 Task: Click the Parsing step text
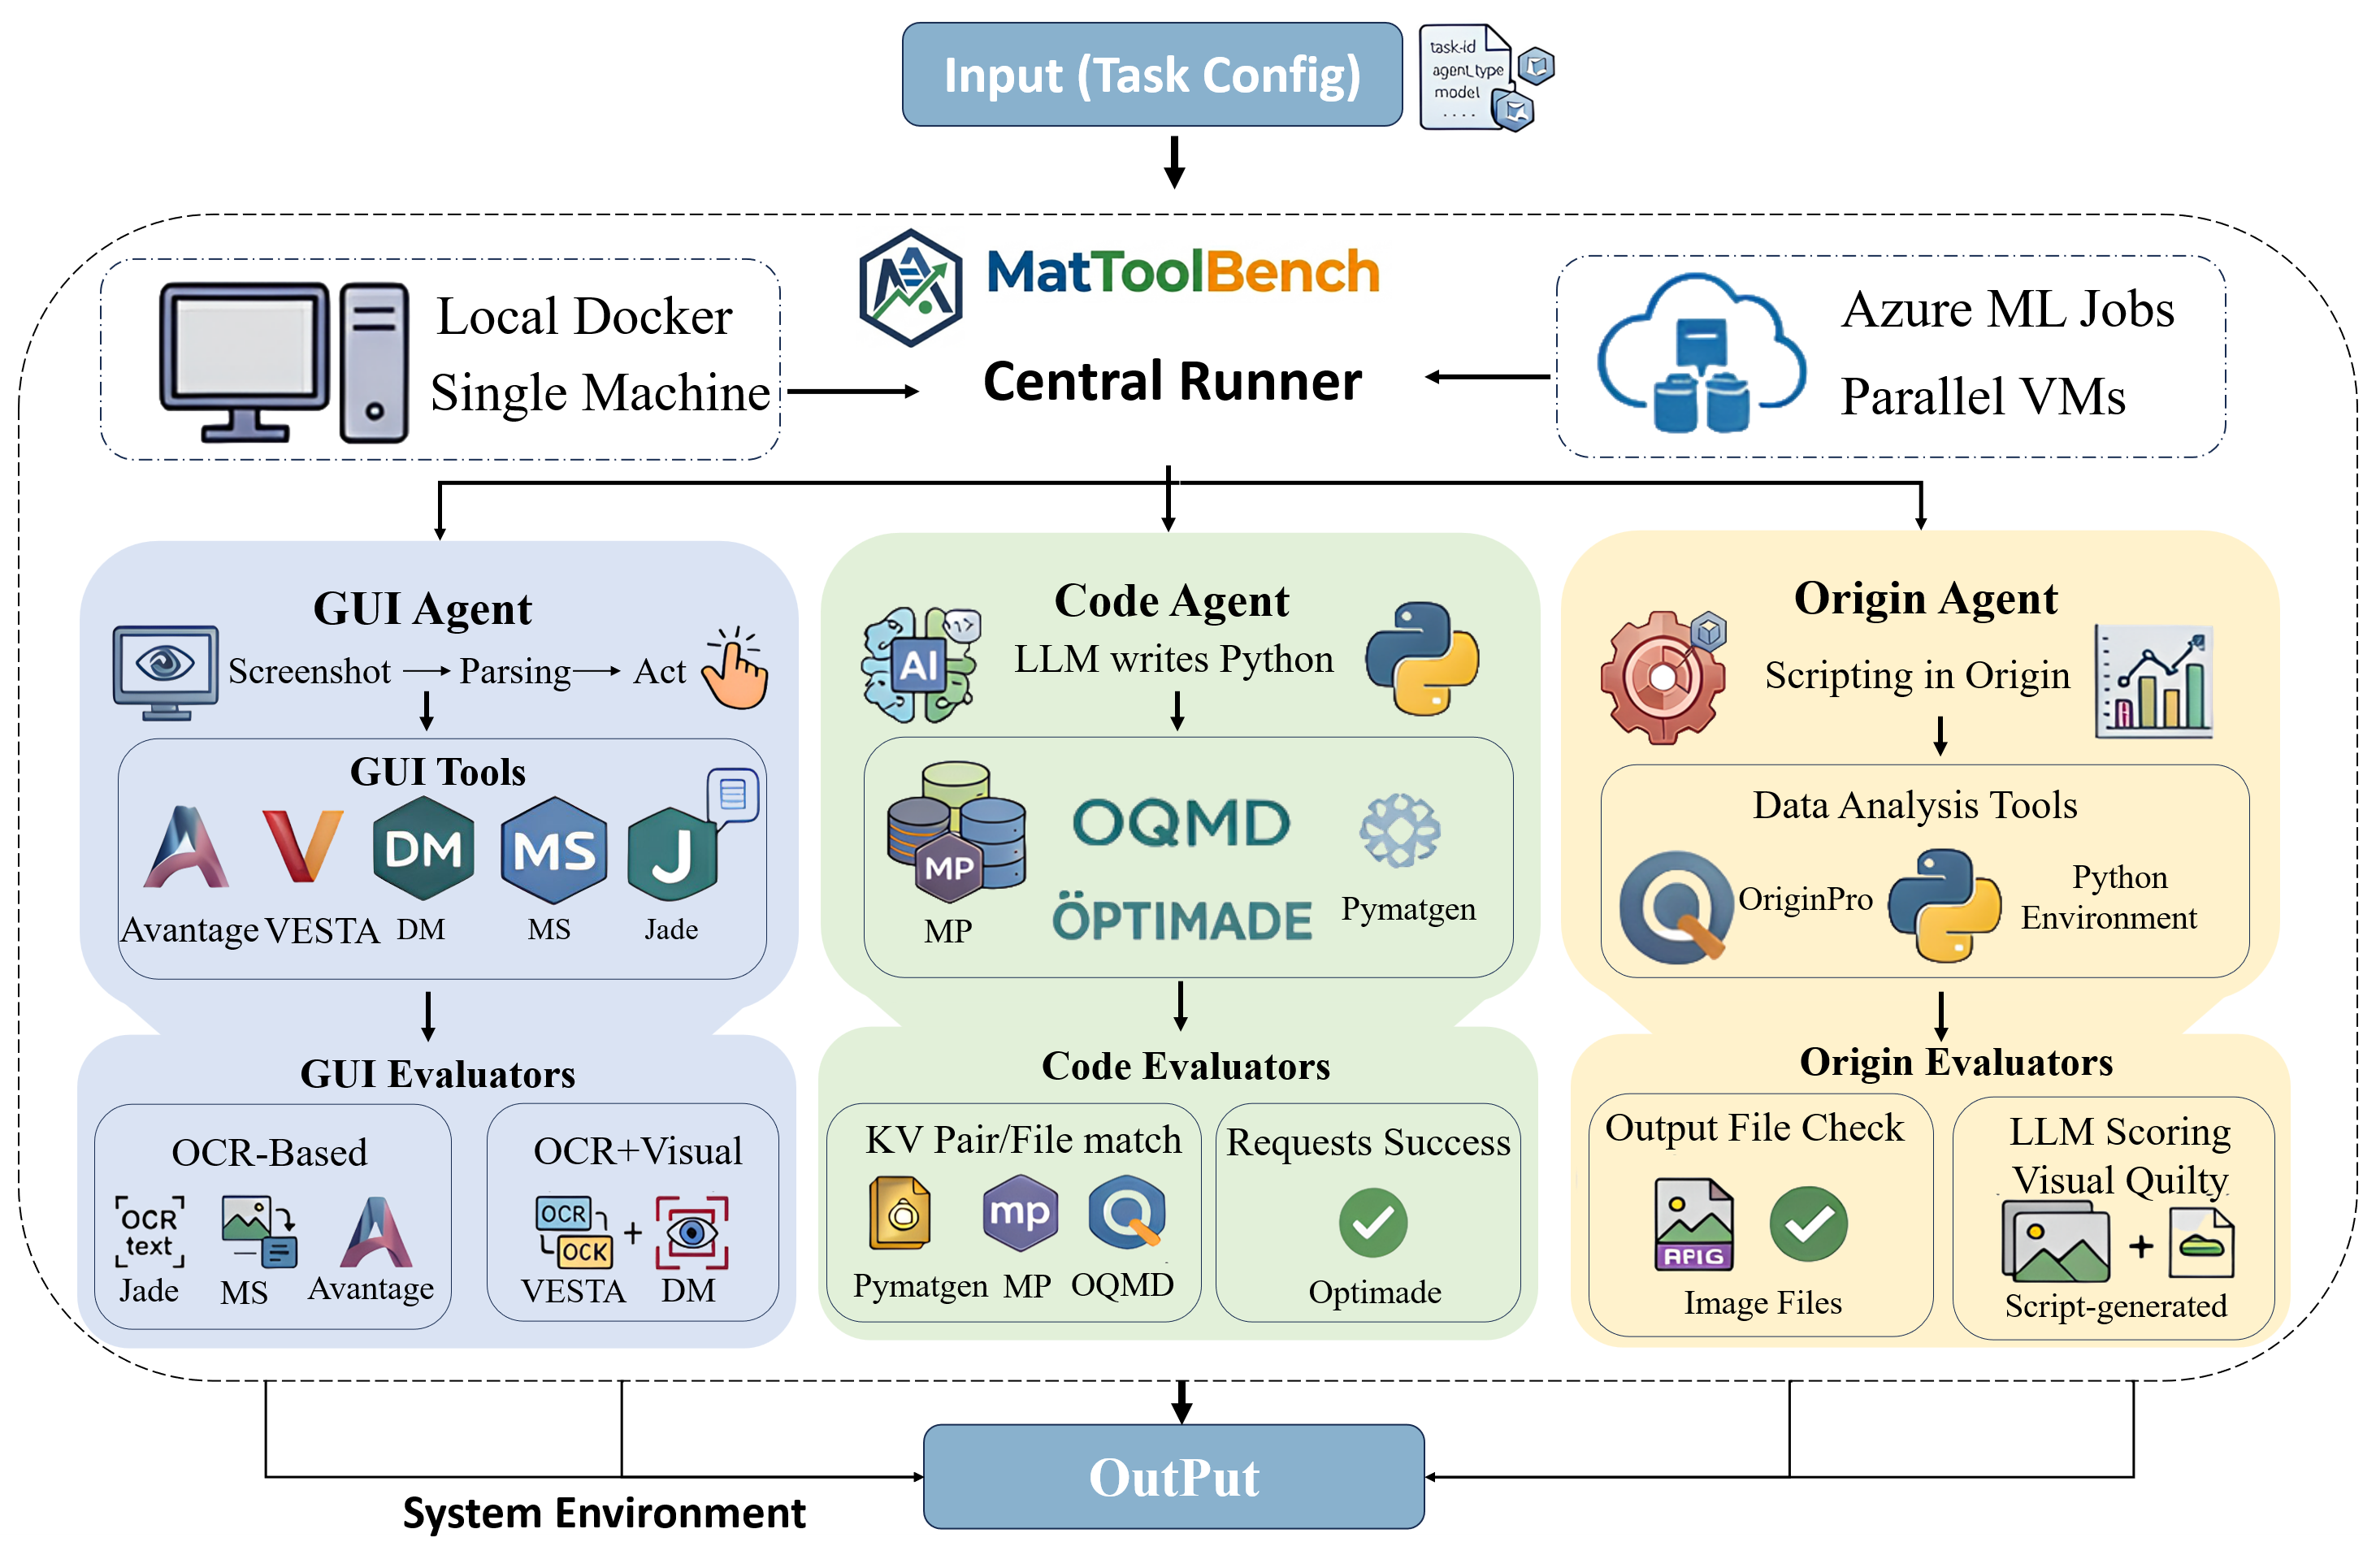click(x=514, y=671)
